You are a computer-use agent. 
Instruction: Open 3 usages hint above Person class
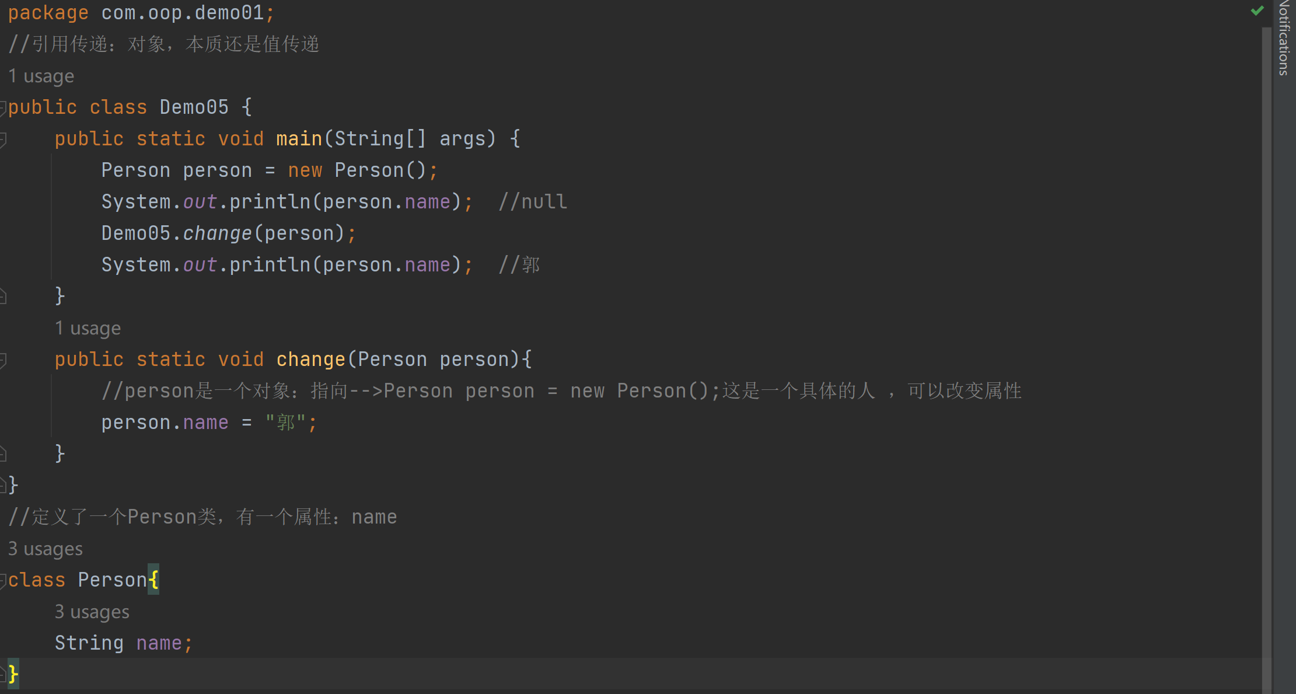[45, 549]
